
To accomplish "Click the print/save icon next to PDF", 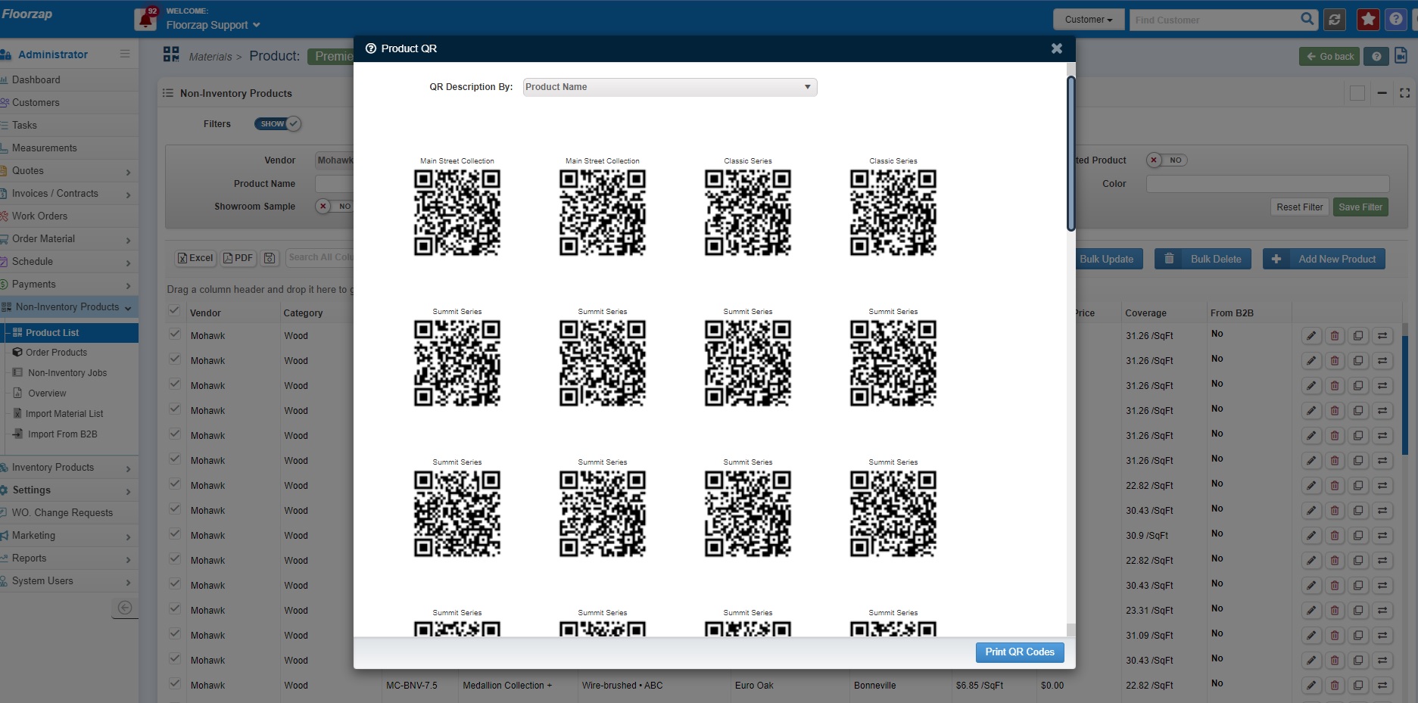I will [270, 258].
